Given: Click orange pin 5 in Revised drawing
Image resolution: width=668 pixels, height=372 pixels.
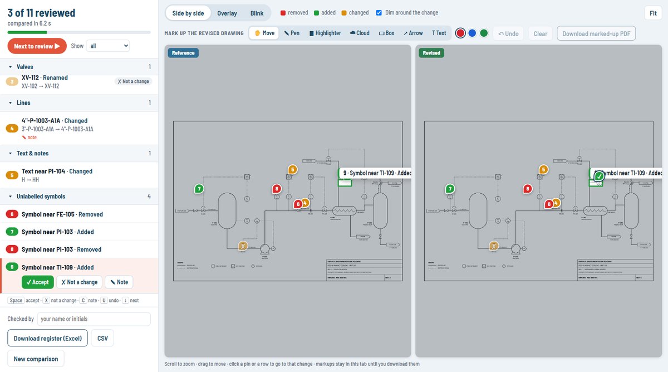Looking at the screenshot, I should (544, 169).
